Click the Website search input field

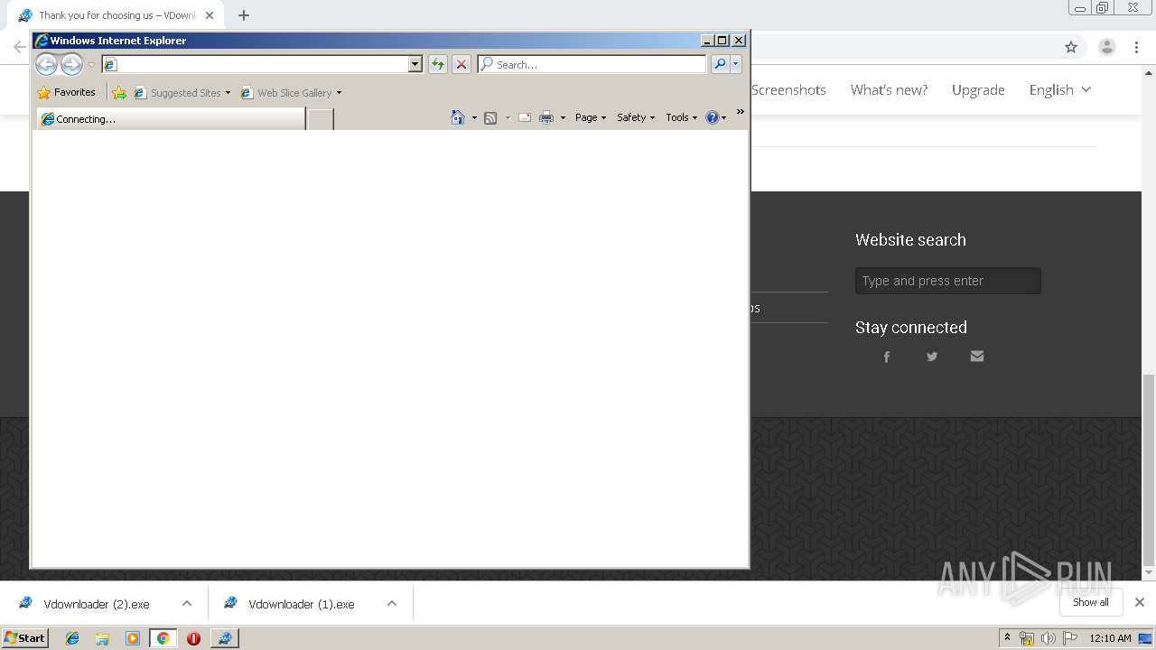coord(948,281)
